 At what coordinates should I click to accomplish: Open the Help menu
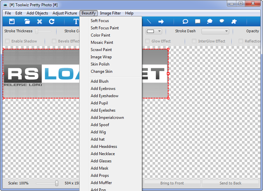pos(129,13)
